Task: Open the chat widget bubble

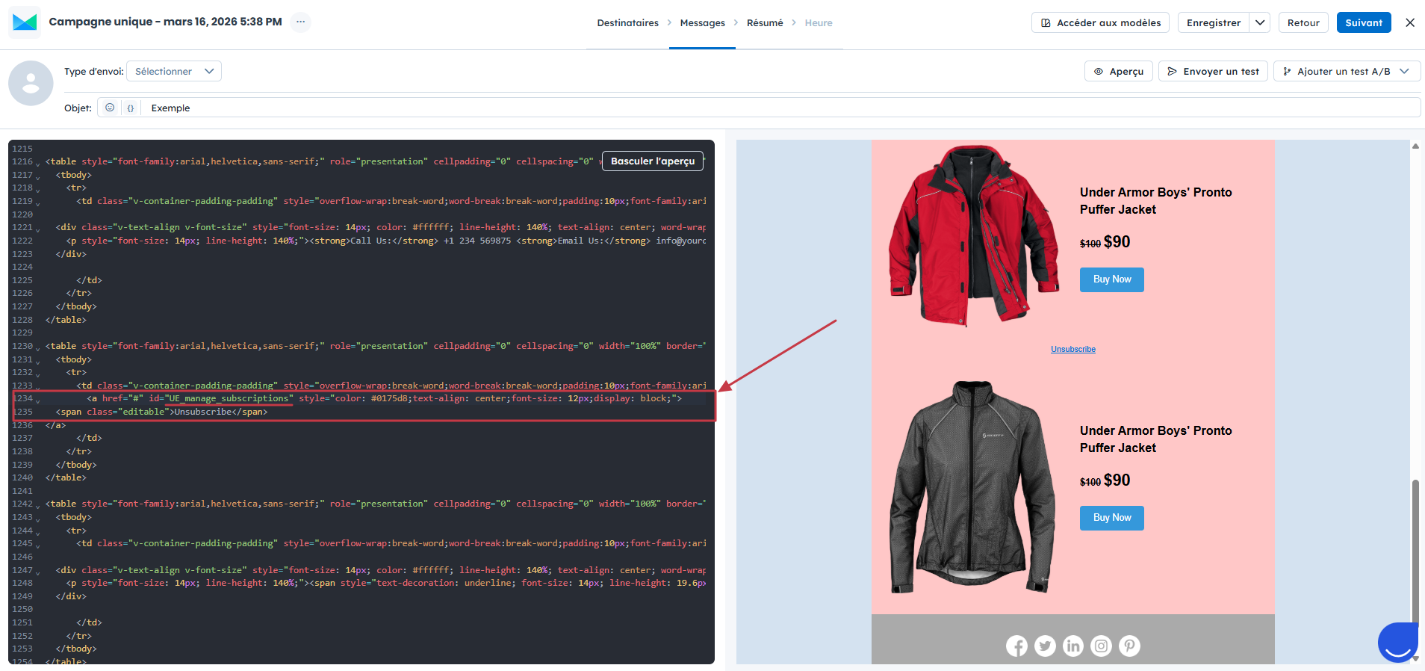Action: coord(1398,642)
